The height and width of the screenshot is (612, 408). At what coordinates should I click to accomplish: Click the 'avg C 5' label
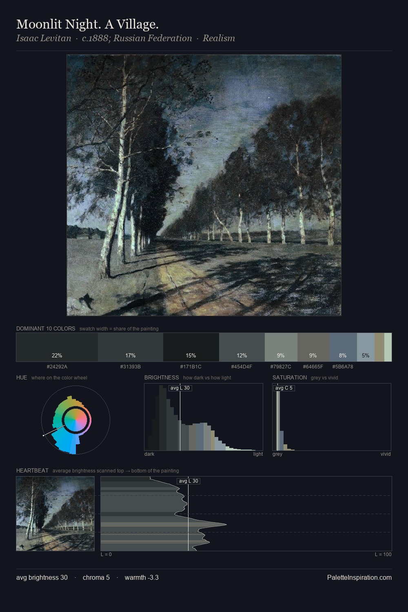tap(284, 388)
